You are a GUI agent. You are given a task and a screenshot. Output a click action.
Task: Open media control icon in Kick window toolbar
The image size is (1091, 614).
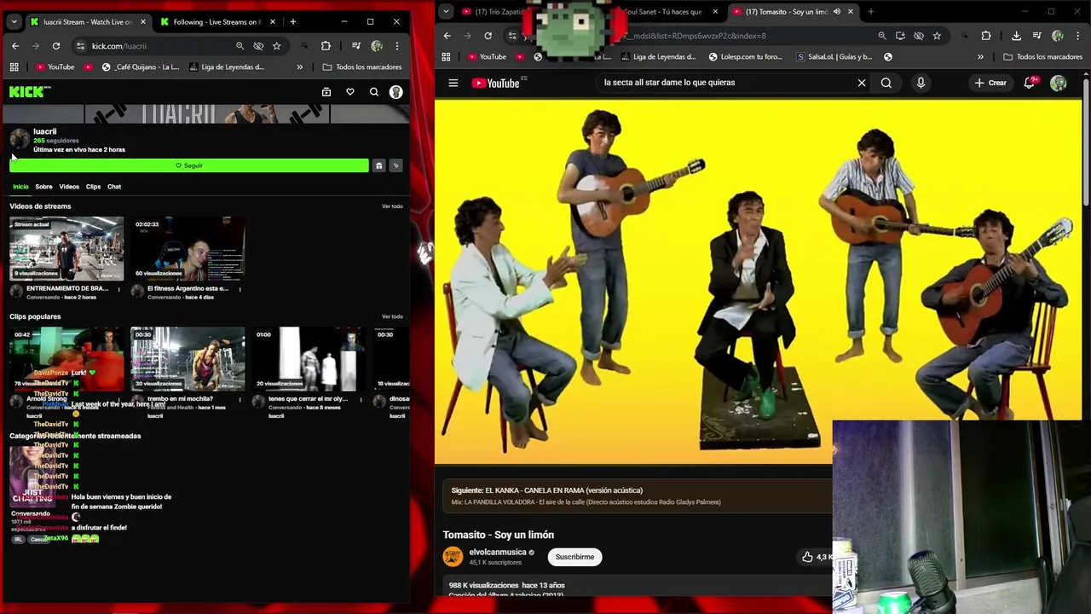click(356, 46)
